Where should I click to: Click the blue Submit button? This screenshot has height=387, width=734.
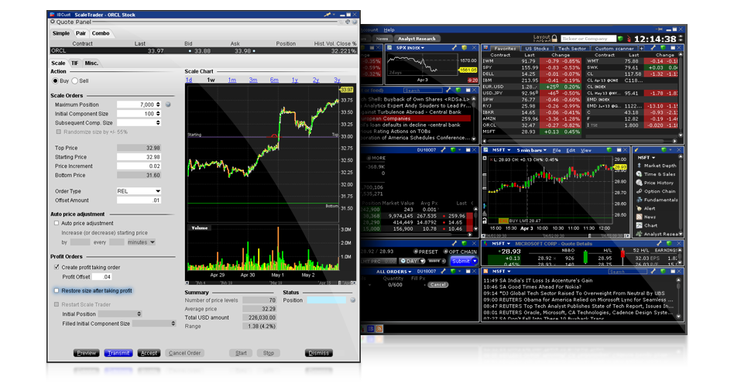(x=464, y=261)
